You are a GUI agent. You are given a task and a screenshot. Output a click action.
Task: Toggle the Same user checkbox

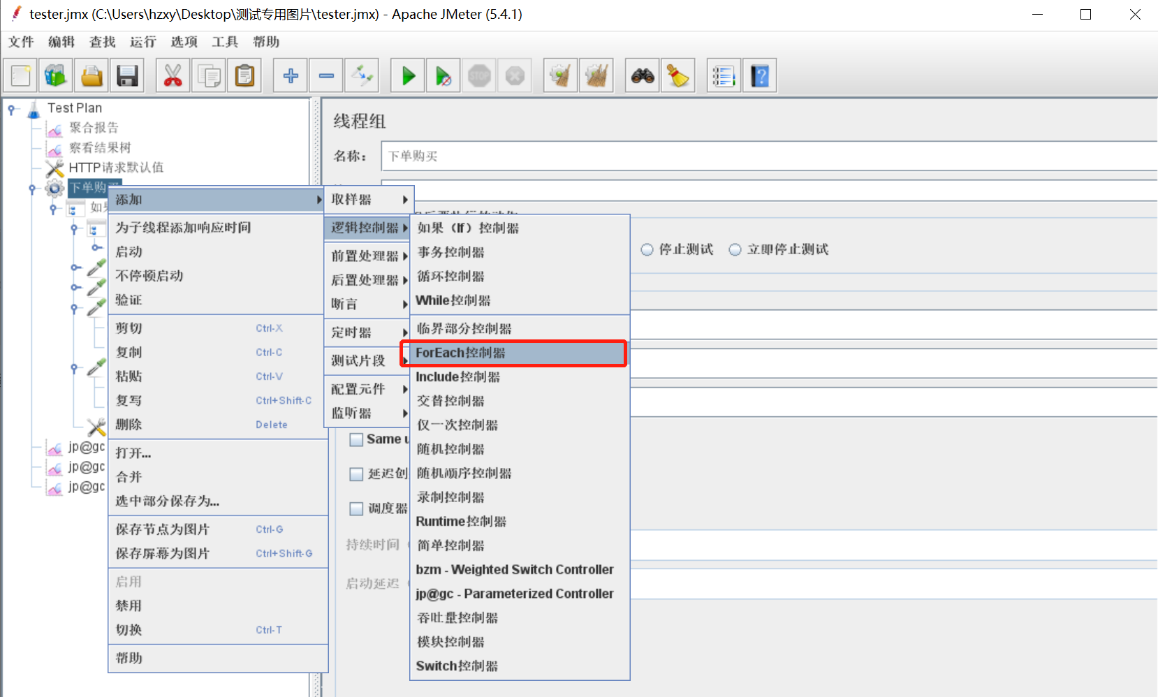tap(356, 439)
